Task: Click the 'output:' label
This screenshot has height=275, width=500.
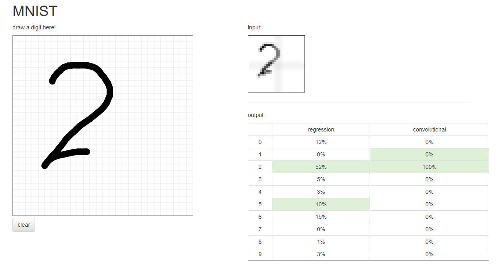Action: click(x=256, y=115)
